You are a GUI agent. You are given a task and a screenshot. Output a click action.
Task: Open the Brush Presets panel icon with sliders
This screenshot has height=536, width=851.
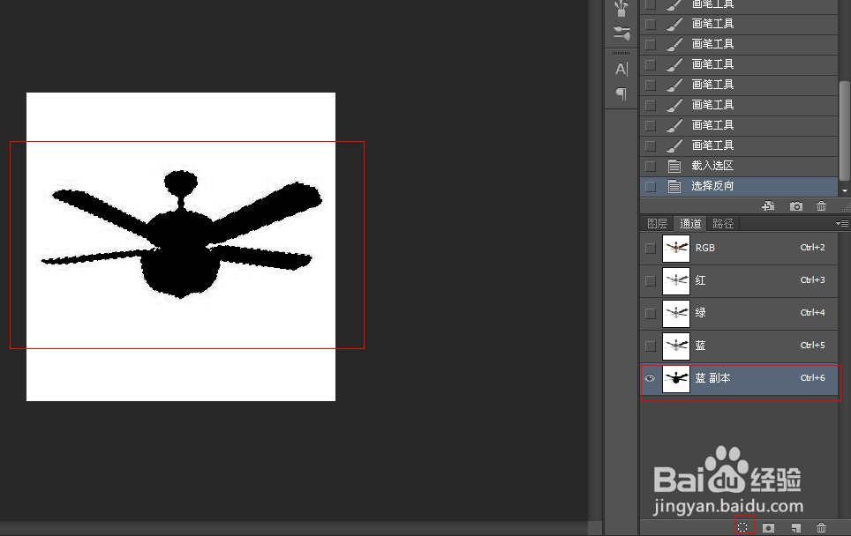(x=621, y=33)
